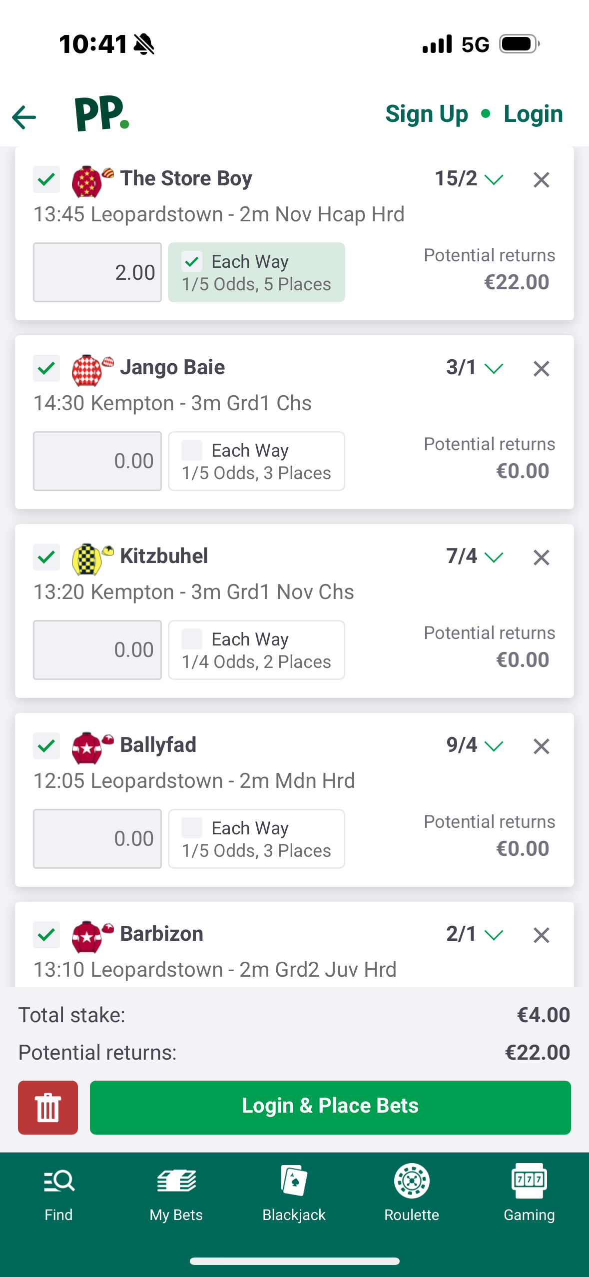Screen dimensions: 589x1277
Task: Remove The Store Boy selection
Action: [x=541, y=180]
